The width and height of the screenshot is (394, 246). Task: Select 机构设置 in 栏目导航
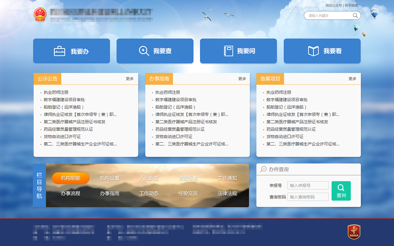point(110,178)
